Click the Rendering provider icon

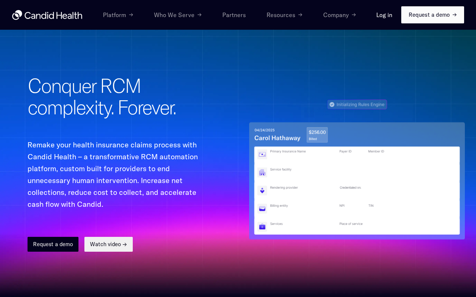[x=262, y=190]
